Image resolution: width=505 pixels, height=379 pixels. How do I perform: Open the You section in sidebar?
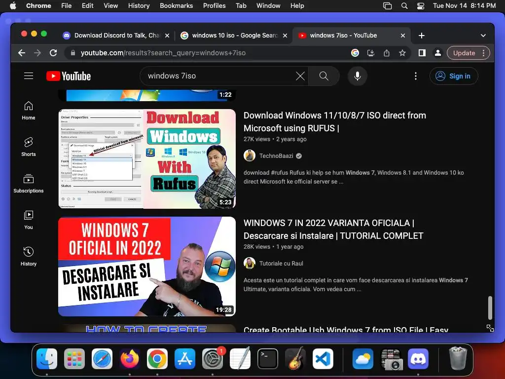click(x=28, y=220)
